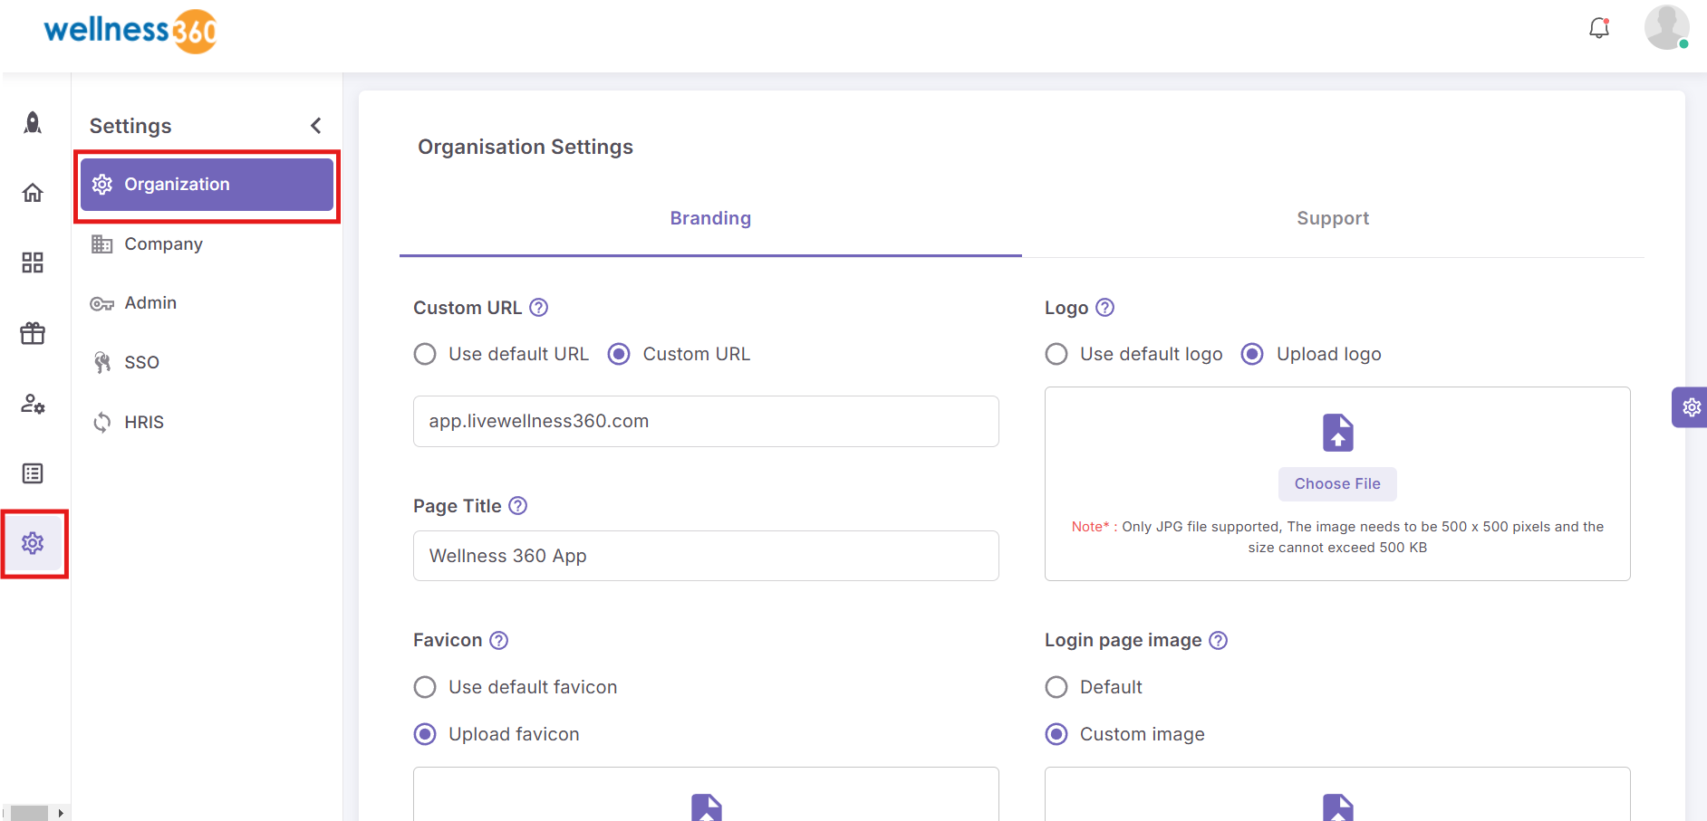
Task: Switch to the Branding tab
Action: pos(710,218)
